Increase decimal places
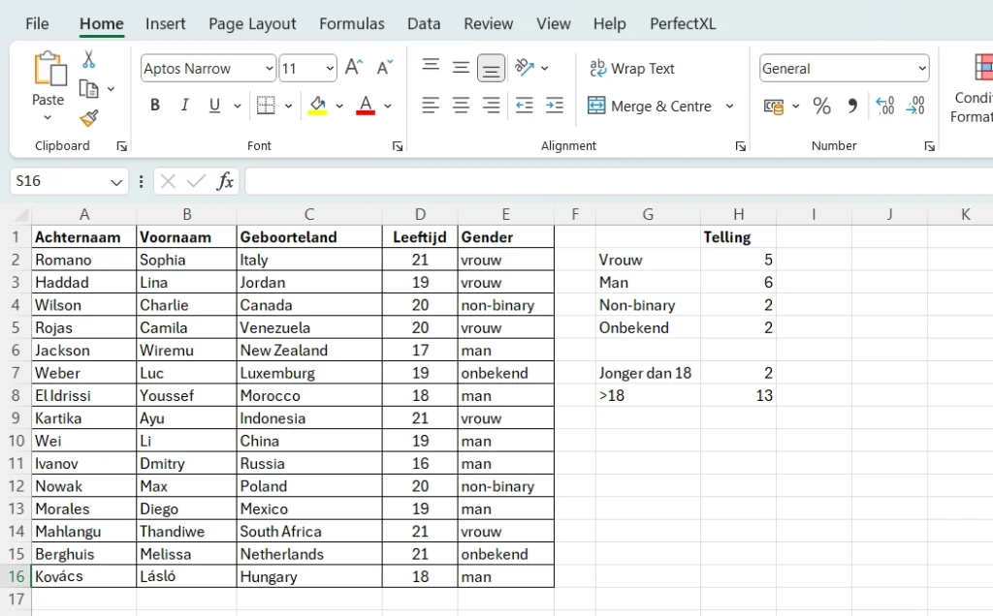The image size is (993, 616). [884, 107]
